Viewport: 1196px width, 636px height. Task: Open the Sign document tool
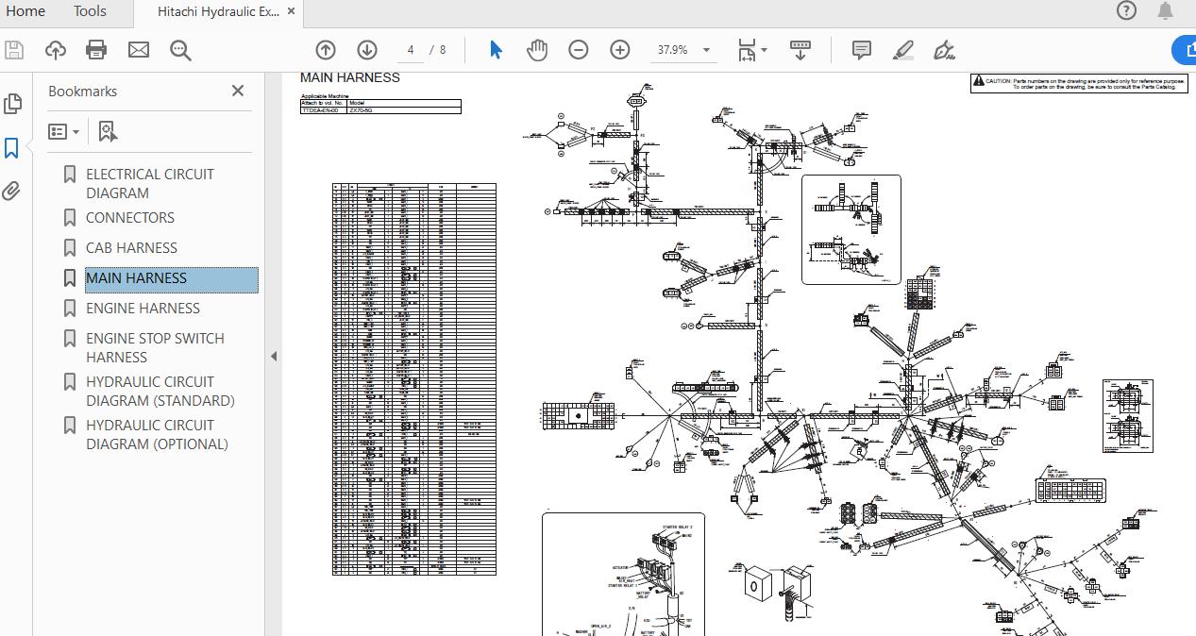(x=944, y=50)
